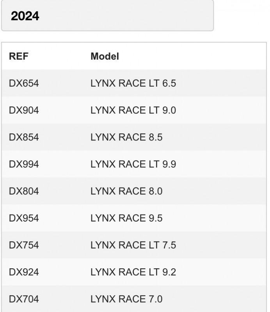This screenshot has height=312, width=270.
Task: Select the LYNX RACE LT 7.5 model
Action: coord(133,245)
